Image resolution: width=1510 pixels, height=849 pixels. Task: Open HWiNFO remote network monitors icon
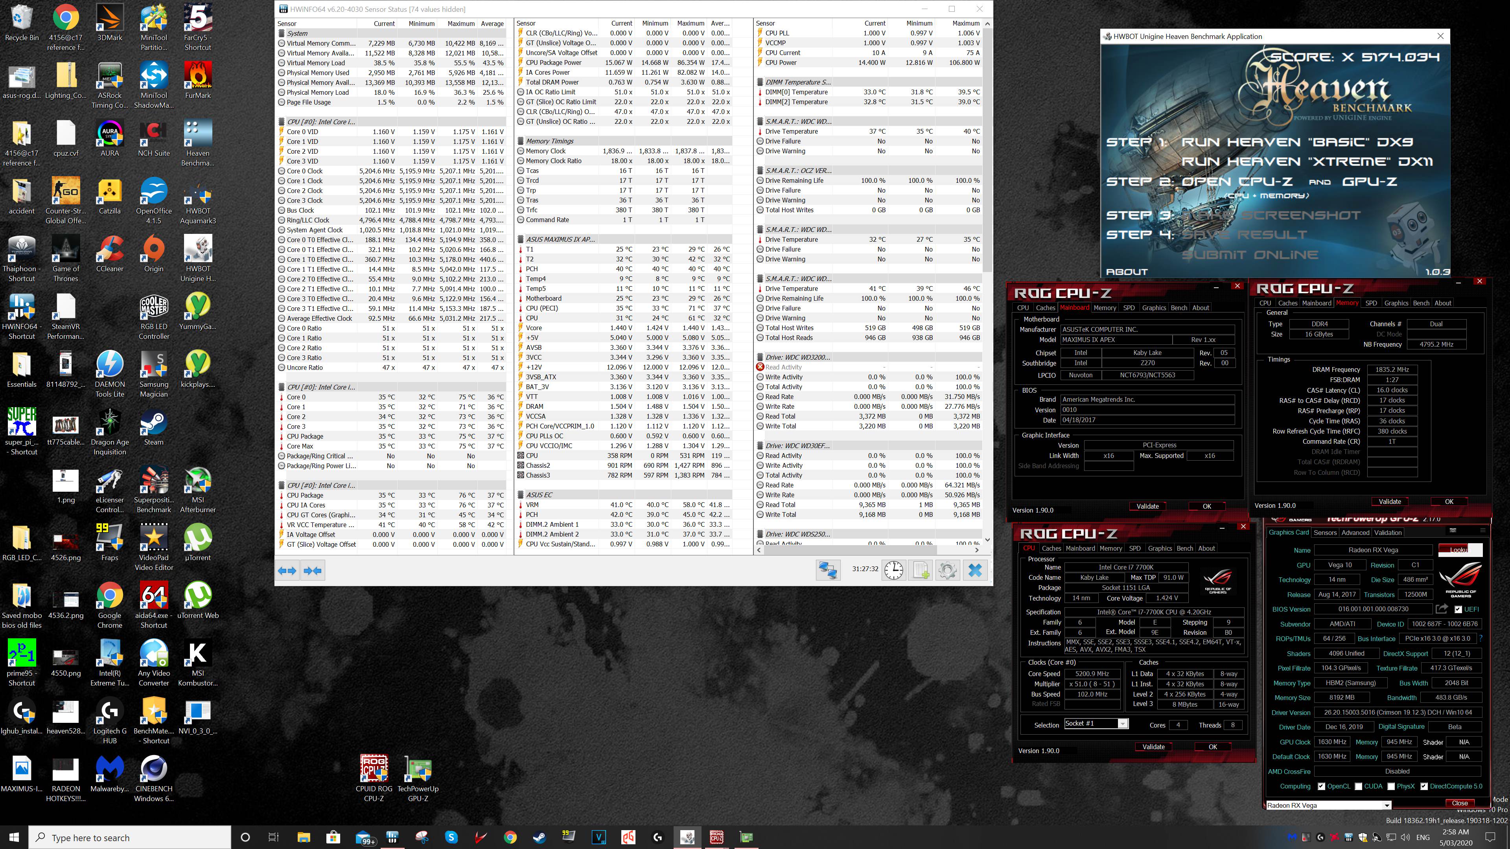[x=828, y=571]
